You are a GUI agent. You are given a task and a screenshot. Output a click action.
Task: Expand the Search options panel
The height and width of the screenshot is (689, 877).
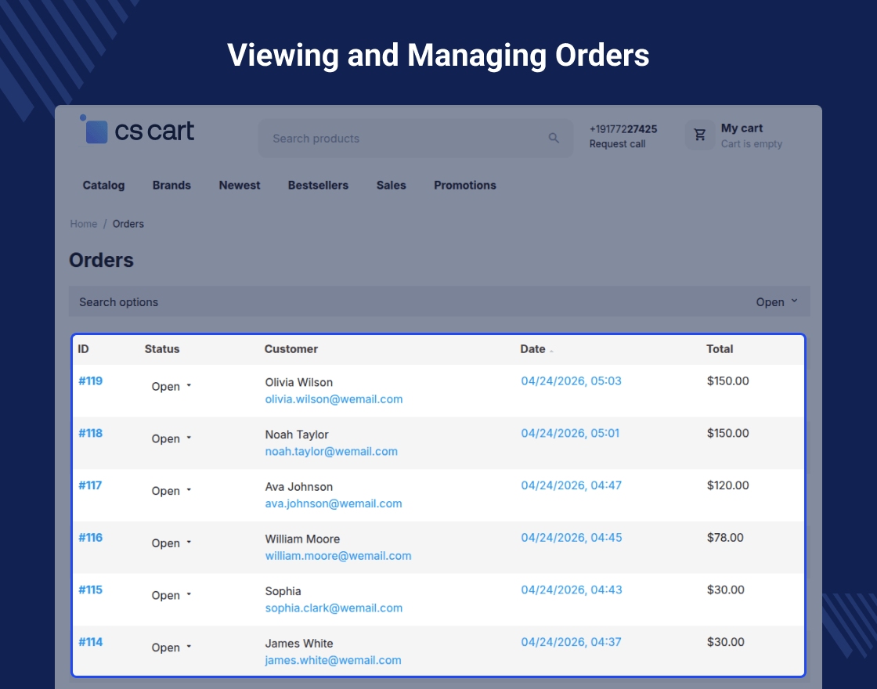click(439, 302)
